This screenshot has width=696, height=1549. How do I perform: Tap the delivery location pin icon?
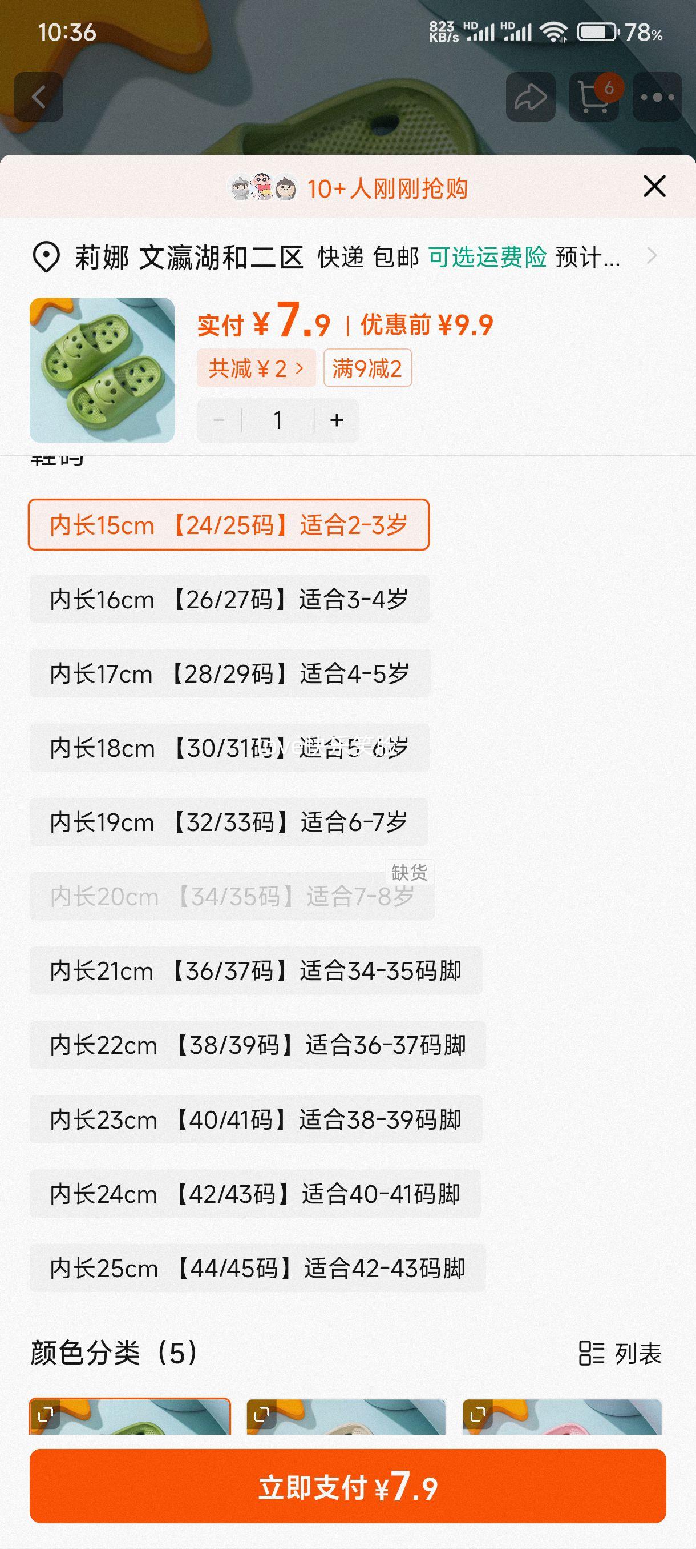coord(46,258)
